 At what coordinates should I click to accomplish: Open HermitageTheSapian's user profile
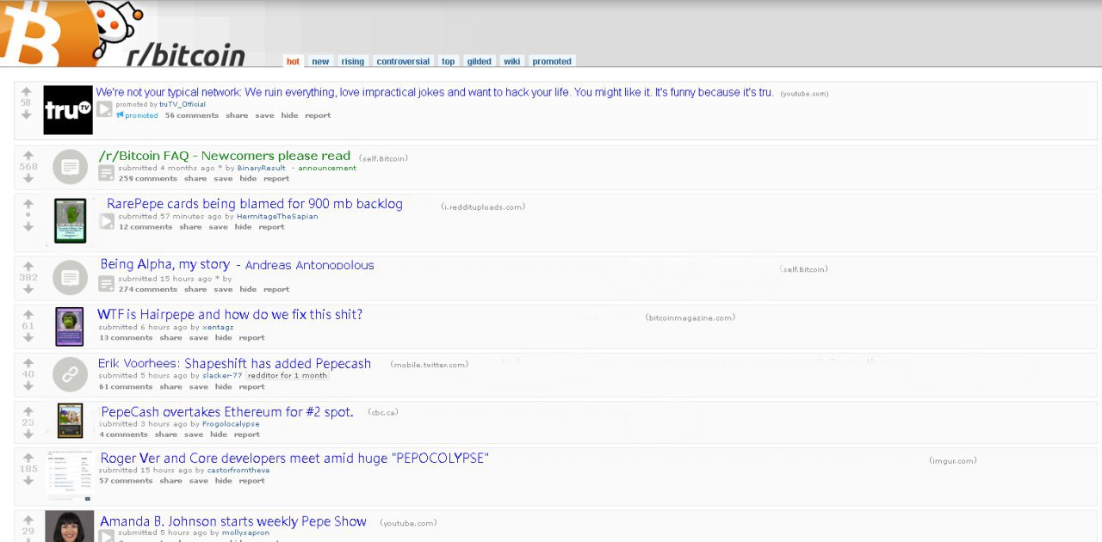[276, 217]
